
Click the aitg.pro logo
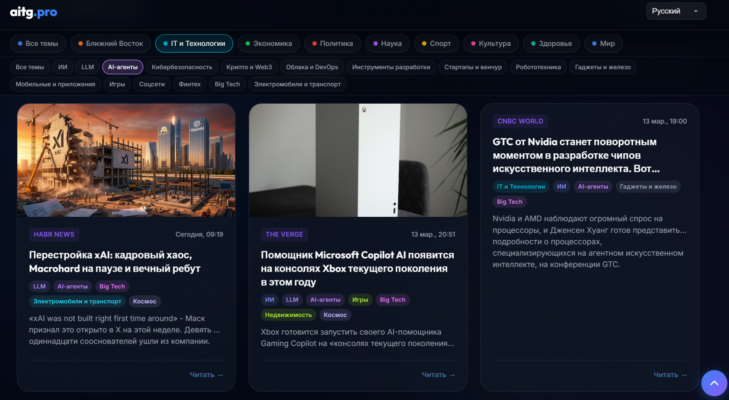coord(34,12)
